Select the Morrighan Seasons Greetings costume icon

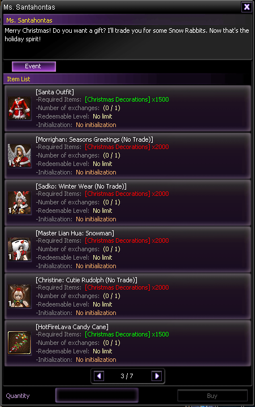point(19,155)
